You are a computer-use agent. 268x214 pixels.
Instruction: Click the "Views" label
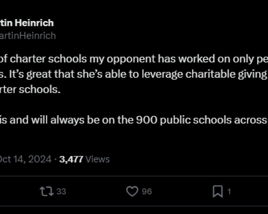98,159
